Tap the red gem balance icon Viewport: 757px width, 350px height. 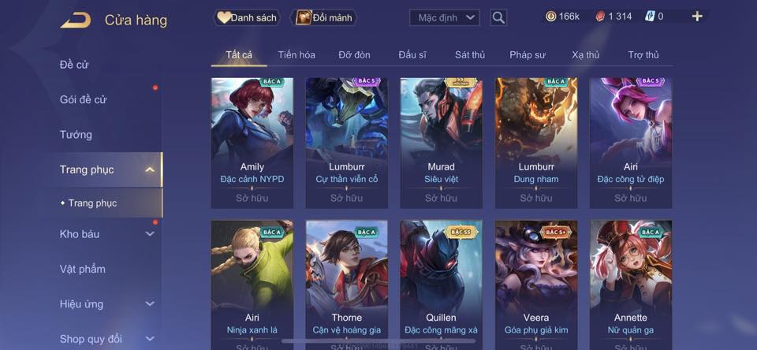[x=599, y=17]
